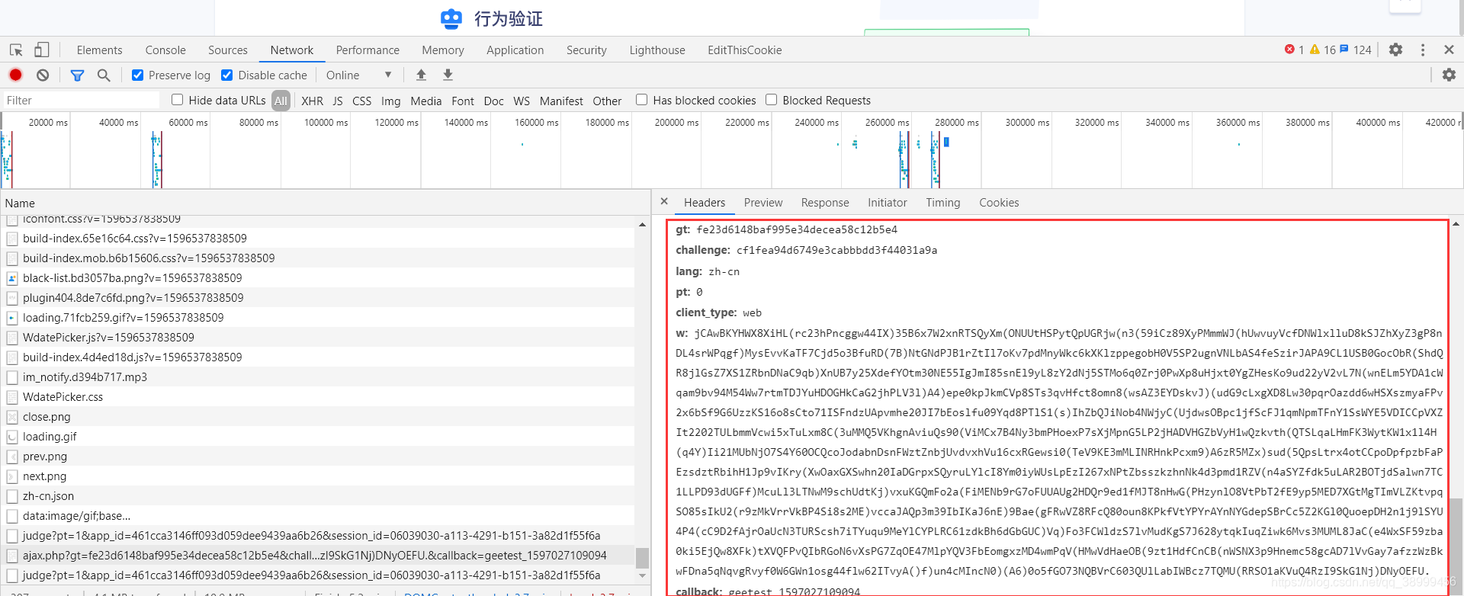The width and height of the screenshot is (1464, 596).
Task: Select request im_notify.d394b717.mp3
Action: [x=319, y=377]
